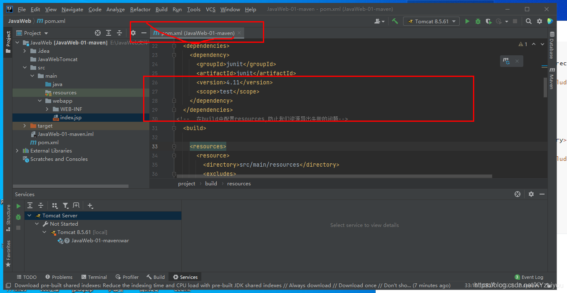Open the Tools menu

(x=193, y=9)
